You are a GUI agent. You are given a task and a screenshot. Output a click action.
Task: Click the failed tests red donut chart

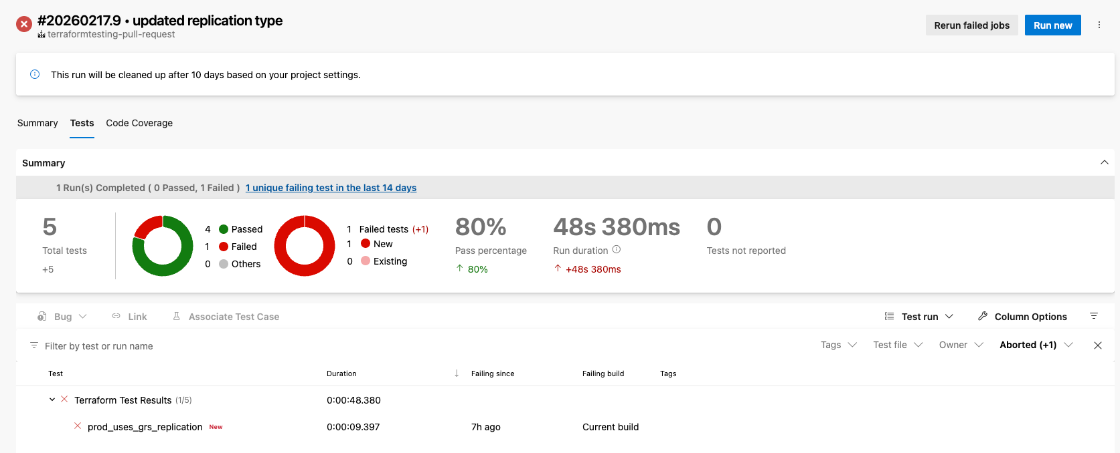(305, 246)
